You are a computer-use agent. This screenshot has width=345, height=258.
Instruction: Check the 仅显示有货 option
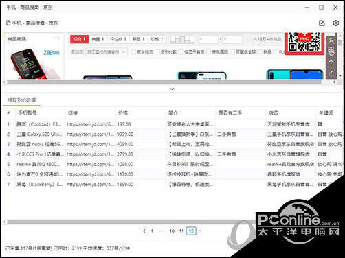(181, 52)
